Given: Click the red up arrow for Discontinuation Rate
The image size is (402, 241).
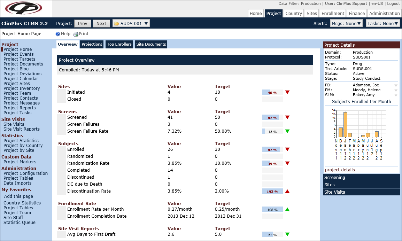Looking at the screenshot, I should (x=287, y=191).
